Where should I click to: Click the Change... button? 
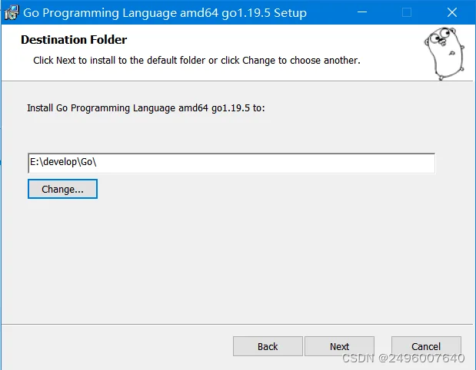pyautogui.click(x=62, y=189)
